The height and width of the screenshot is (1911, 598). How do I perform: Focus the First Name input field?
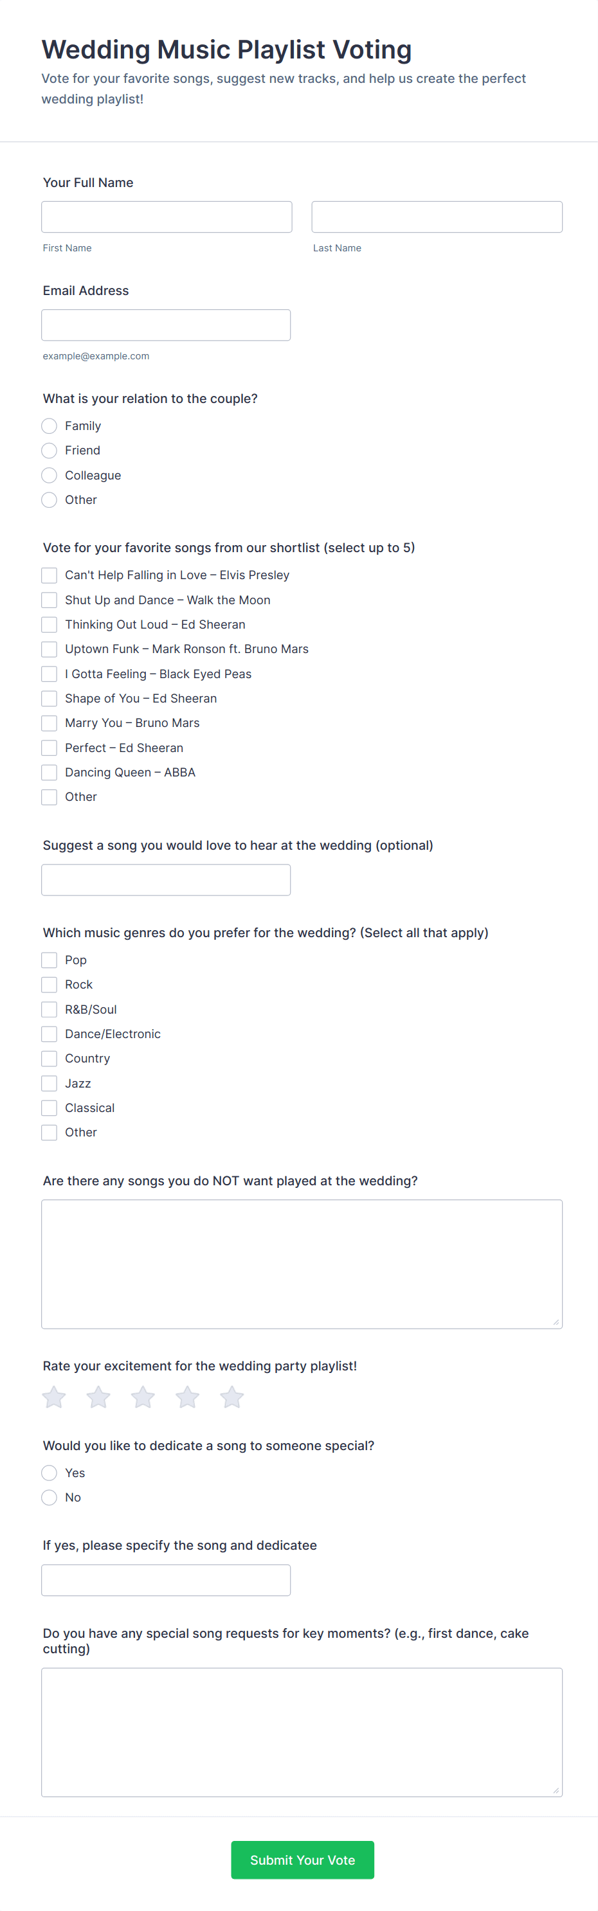(x=167, y=217)
